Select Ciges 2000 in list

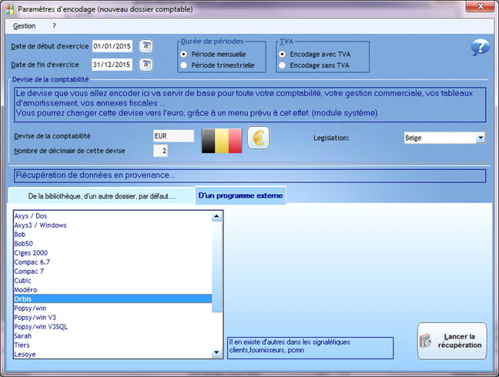[113, 252]
